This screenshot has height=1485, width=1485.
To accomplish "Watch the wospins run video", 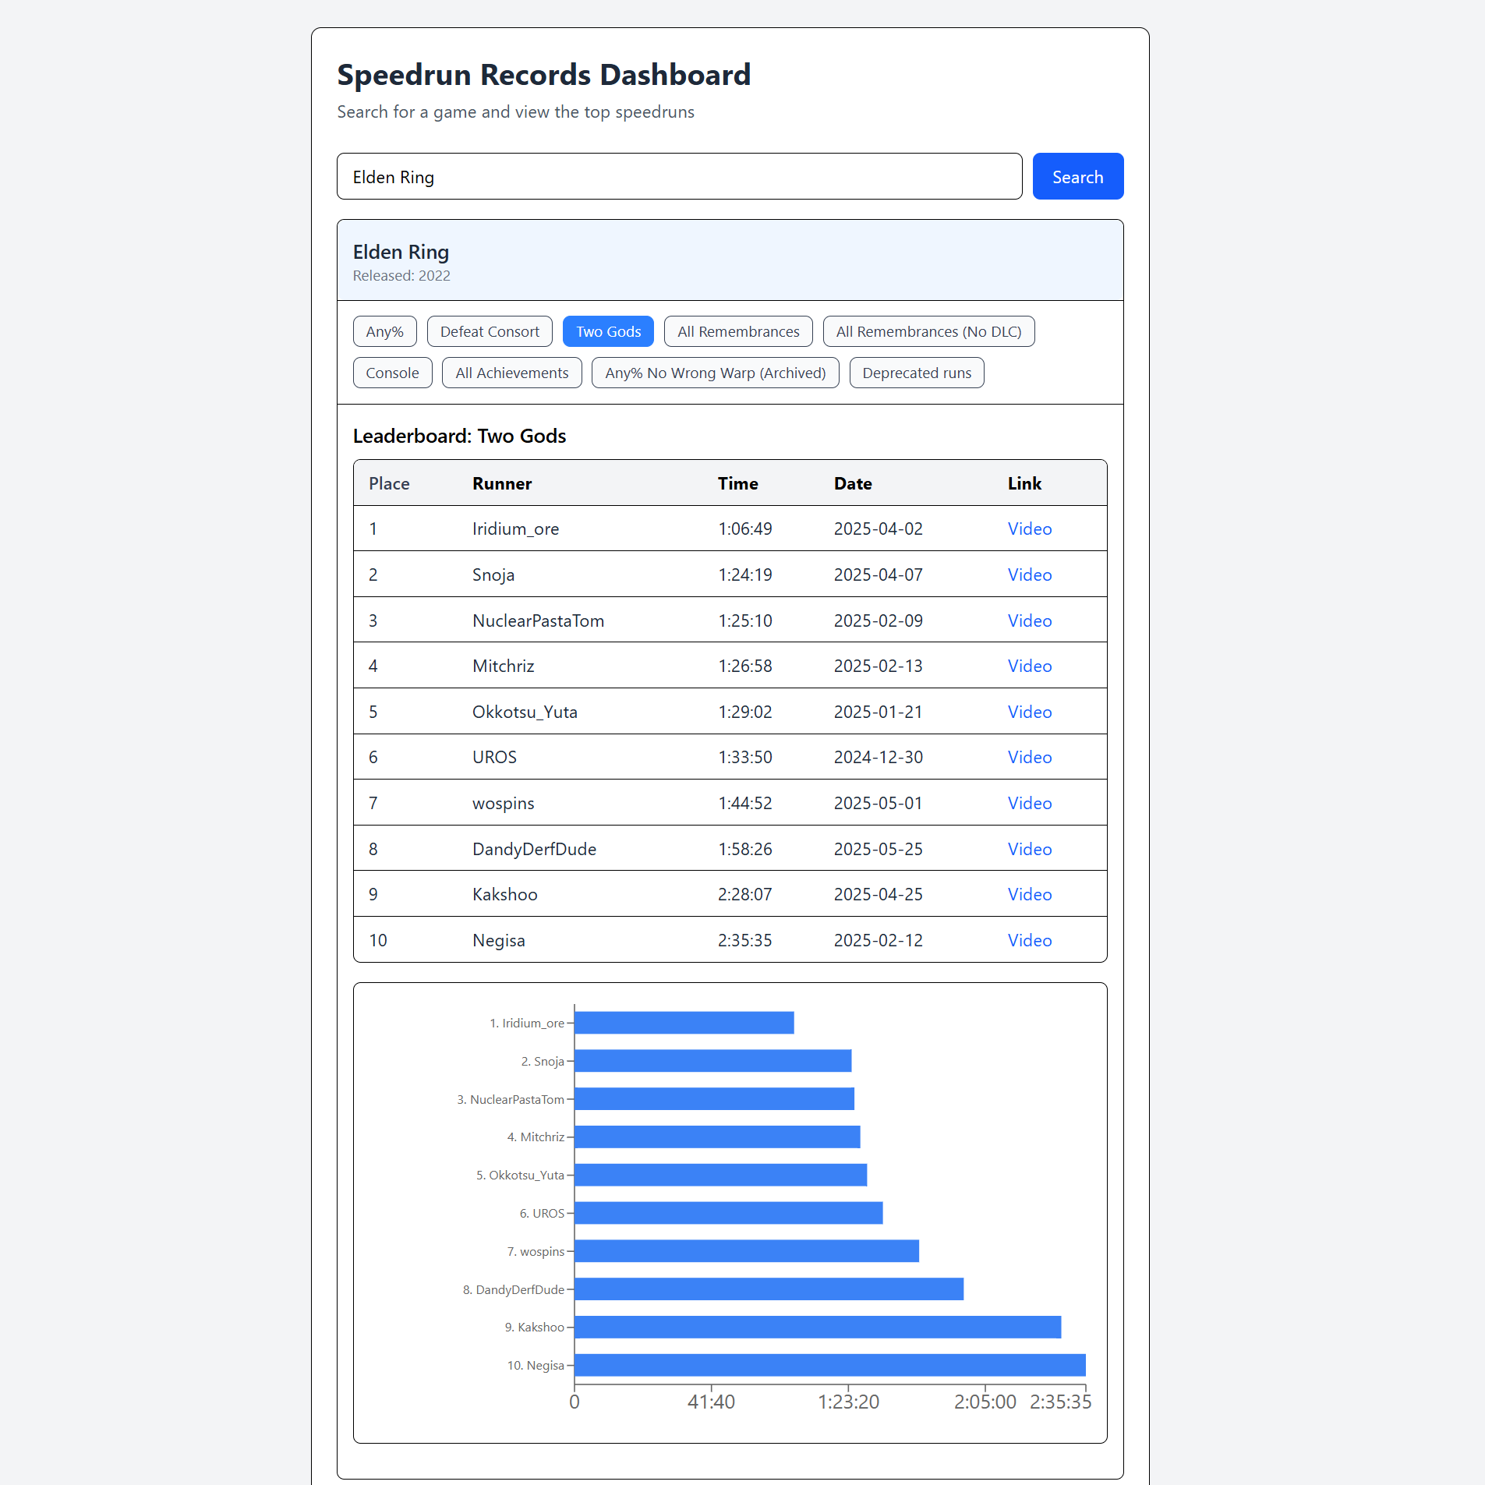I will [x=1030, y=803].
